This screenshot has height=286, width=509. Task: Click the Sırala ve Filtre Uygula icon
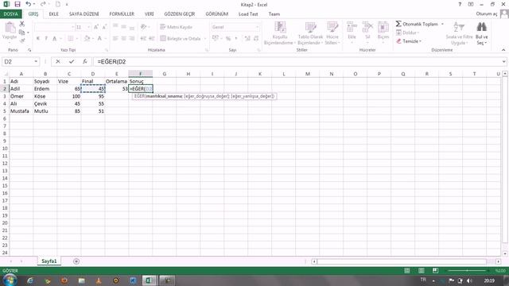pyautogui.click(x=459, y=27)
